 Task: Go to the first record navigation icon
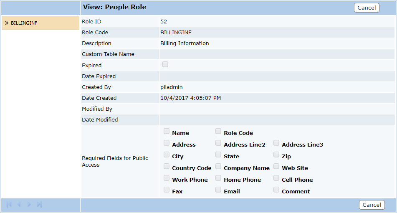9,204
